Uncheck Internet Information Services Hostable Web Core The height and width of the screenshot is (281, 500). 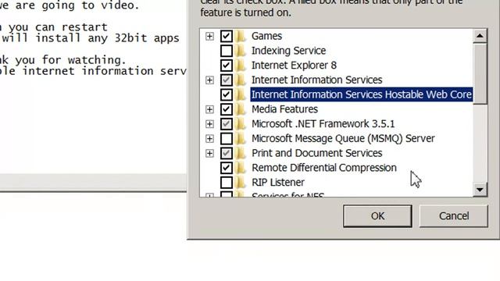point(227,94)
